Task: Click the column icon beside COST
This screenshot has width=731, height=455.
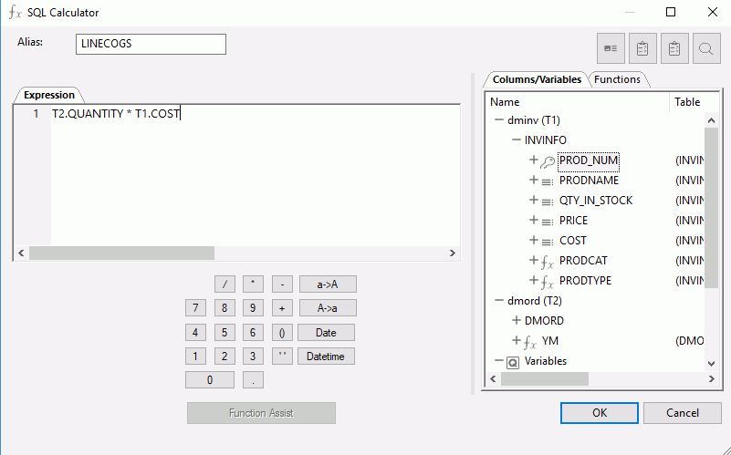Action: 548,242
